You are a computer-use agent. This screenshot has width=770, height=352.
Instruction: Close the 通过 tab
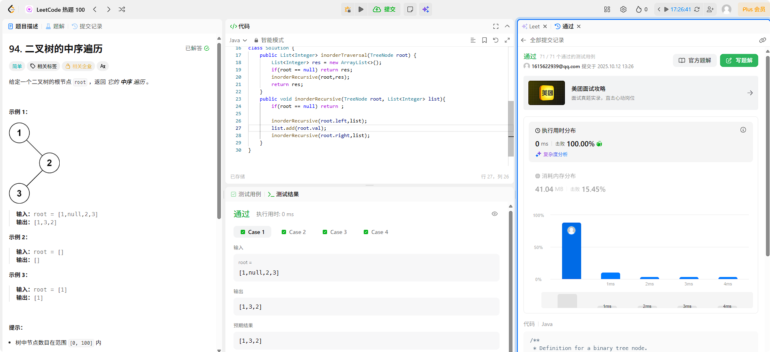pos(579,26)
